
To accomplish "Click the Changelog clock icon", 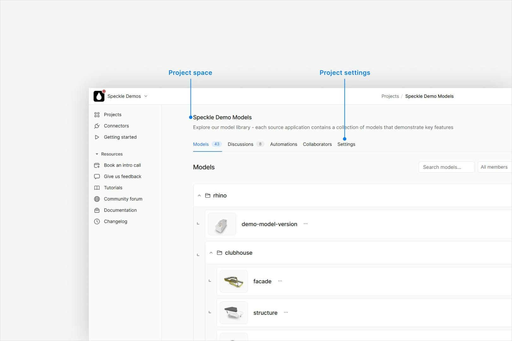I will (x=97, y=222).
